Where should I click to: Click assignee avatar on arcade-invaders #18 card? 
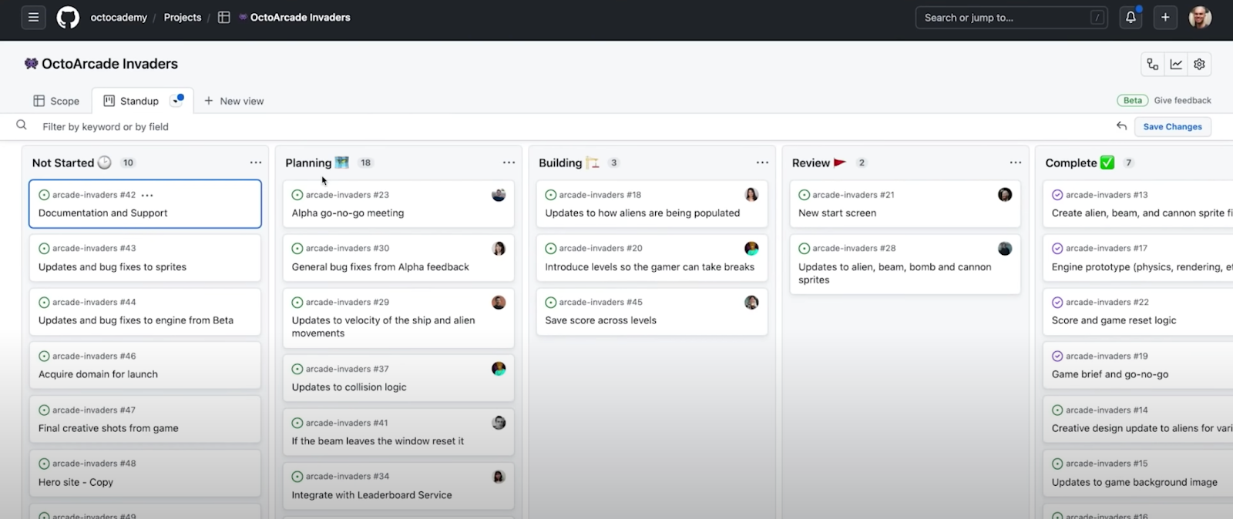pos(751,195)
